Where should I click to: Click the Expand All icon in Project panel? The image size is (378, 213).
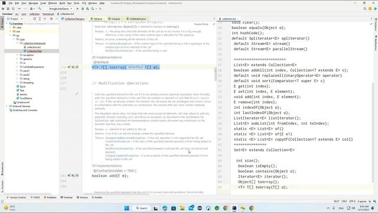point(40,18)
